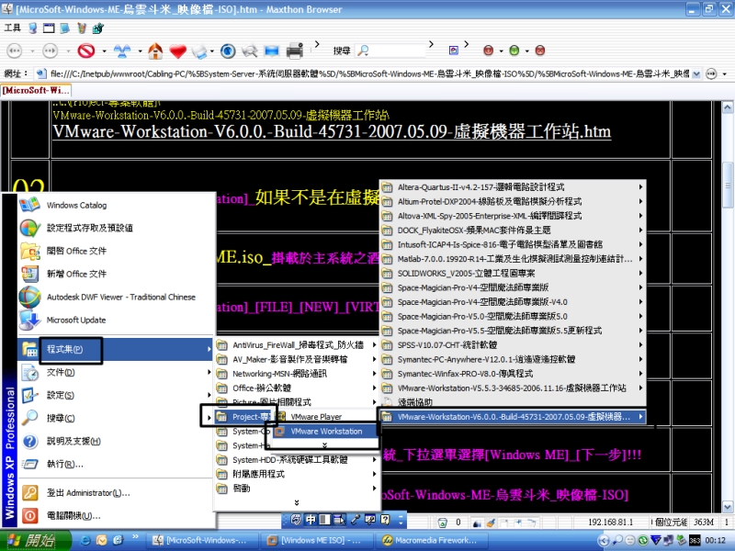
Task: Open SOLIDWORKS_V2005 folder
Action: point(513,273)
